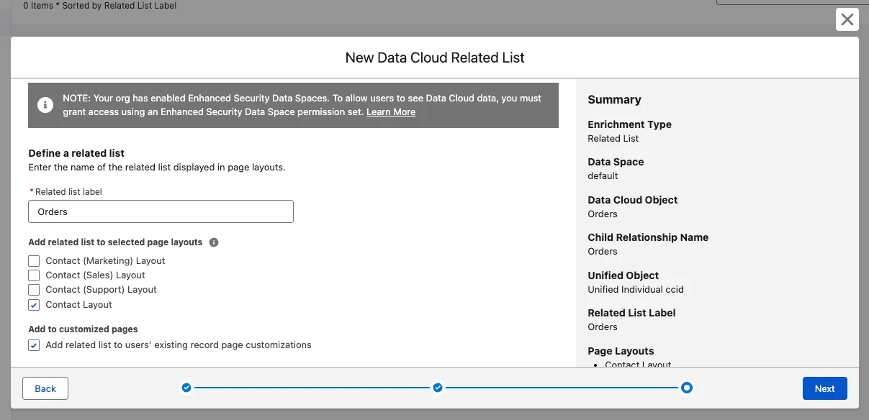Close the New Data Cloud Related List dialog
Image resolution: width=869 pixels, height=420 pixels.
[847, 19]
